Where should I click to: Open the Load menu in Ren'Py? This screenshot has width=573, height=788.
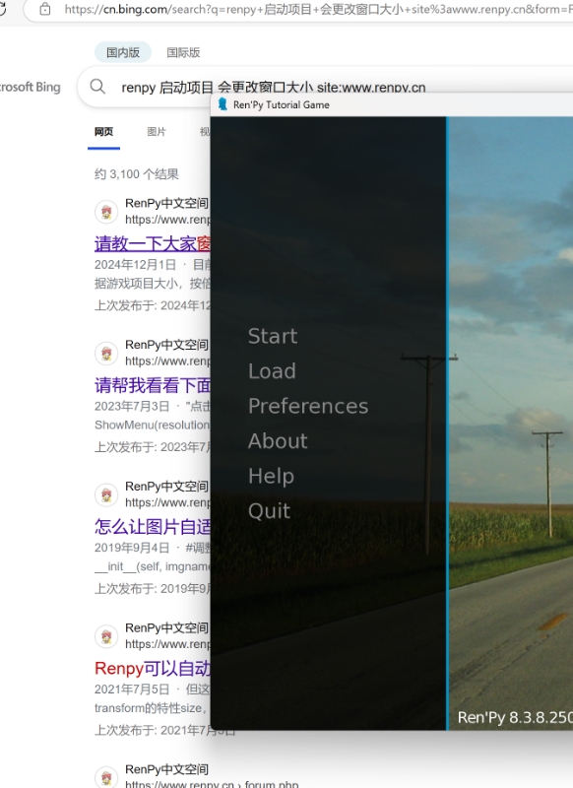click(x=272, y=371)
